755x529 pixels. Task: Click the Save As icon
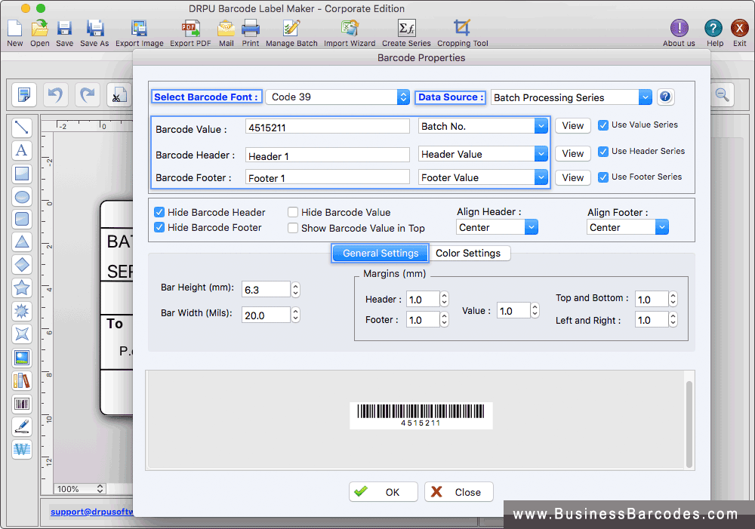click(95, 29)
